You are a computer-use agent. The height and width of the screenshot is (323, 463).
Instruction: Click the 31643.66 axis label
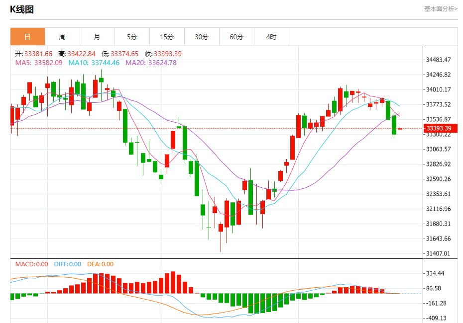click(x=438, y=239)
